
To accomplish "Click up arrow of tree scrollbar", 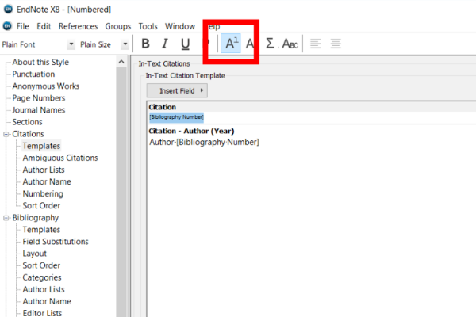I will (x=121, y=62).
